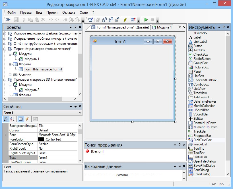Expand the Отчёт по трубопроводам project

click(x=5, y=44)
